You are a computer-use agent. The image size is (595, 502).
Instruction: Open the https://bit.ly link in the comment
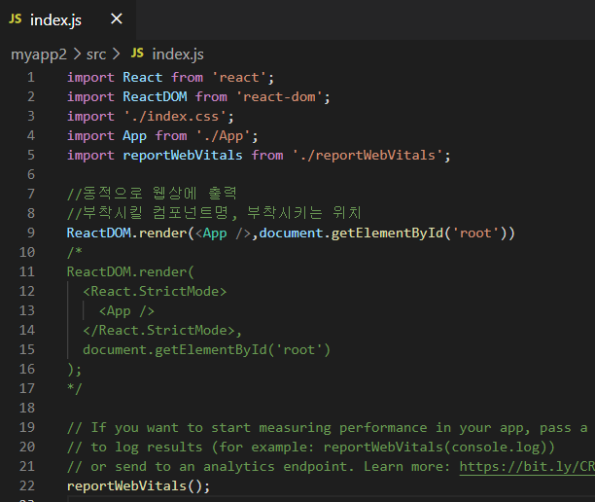point(527,466)
